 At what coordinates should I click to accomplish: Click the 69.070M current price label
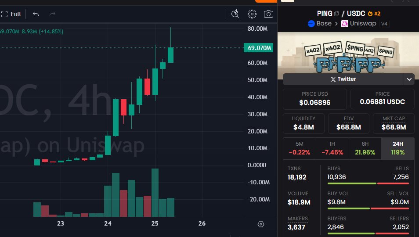(258, 47)
